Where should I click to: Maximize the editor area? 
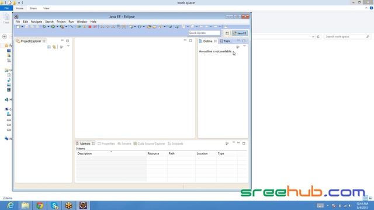(191, 41)
